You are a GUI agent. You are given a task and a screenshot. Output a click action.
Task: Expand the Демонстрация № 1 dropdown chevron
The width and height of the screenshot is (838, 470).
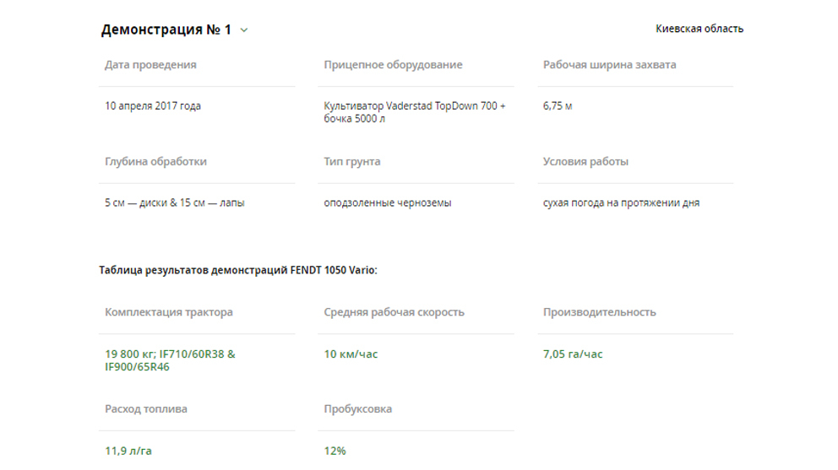pyautogui.click(x=244, y=30)
